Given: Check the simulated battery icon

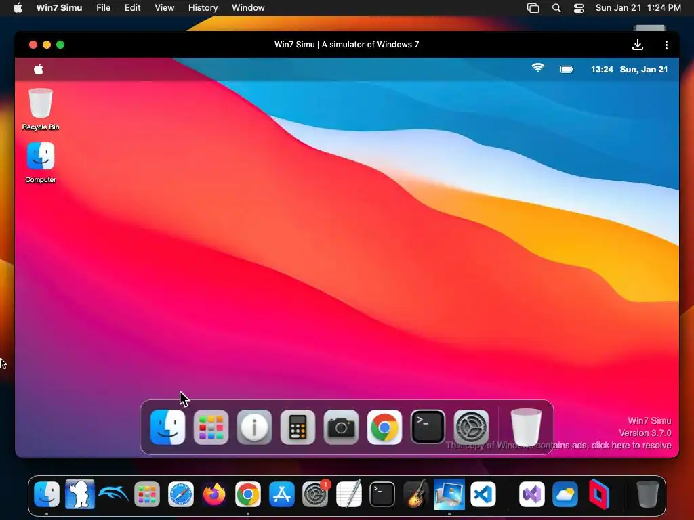Looking at the screenshot, I should coord(567,70).
